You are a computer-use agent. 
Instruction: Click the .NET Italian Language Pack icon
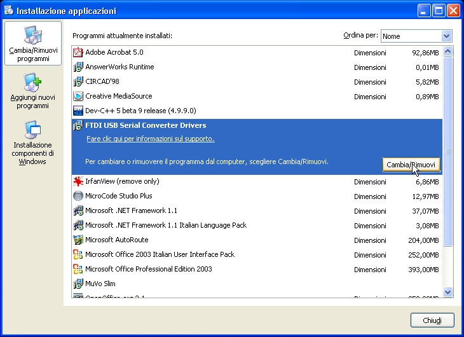tap(78, 225)
